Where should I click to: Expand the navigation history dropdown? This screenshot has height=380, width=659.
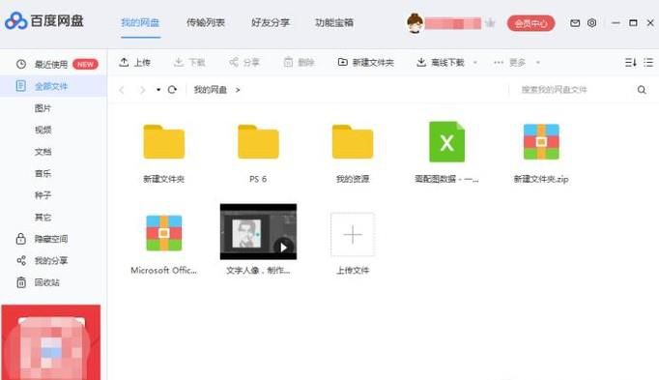tap(158, 90)
